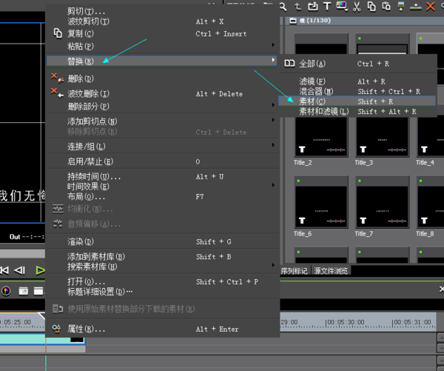Viewport: 444px width, 371px height.
Task: Choose 复制(C) from the context menu
Action: 162,34
